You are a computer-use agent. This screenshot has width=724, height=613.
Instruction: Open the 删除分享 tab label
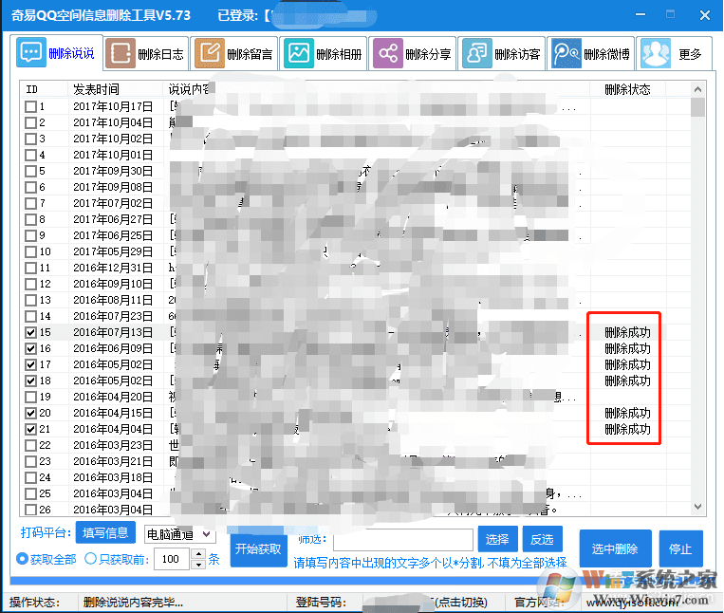[x=428, y=54]
